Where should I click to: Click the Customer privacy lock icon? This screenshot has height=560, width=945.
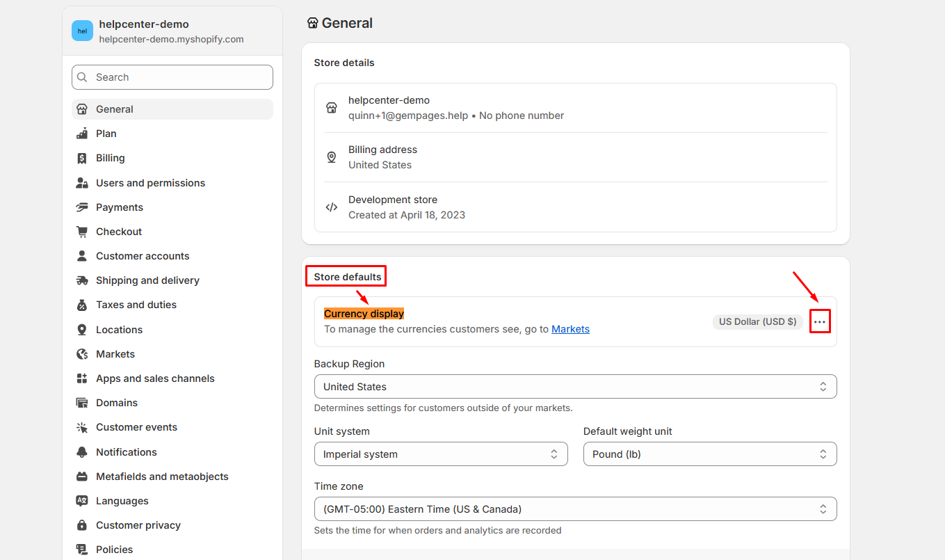click(x=82, y=525)
